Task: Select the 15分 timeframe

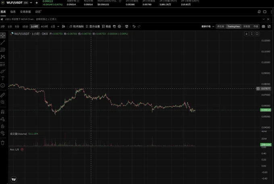Action: tap(25, 27)
